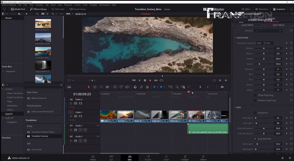
Task: Toggle the Linked Selection chain icon
Action: [141, 87]
